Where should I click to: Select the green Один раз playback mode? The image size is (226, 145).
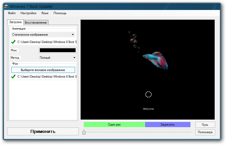(x=114, y=125)
